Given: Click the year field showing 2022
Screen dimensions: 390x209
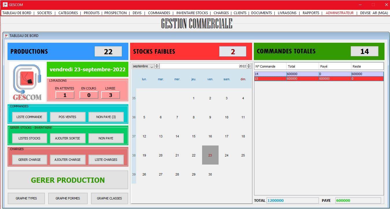Looking at the screenshot, I should tap(203, 66).
